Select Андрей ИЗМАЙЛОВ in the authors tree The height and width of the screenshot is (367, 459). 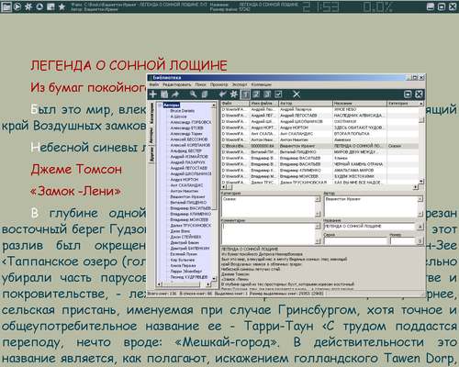click(189, 156)
